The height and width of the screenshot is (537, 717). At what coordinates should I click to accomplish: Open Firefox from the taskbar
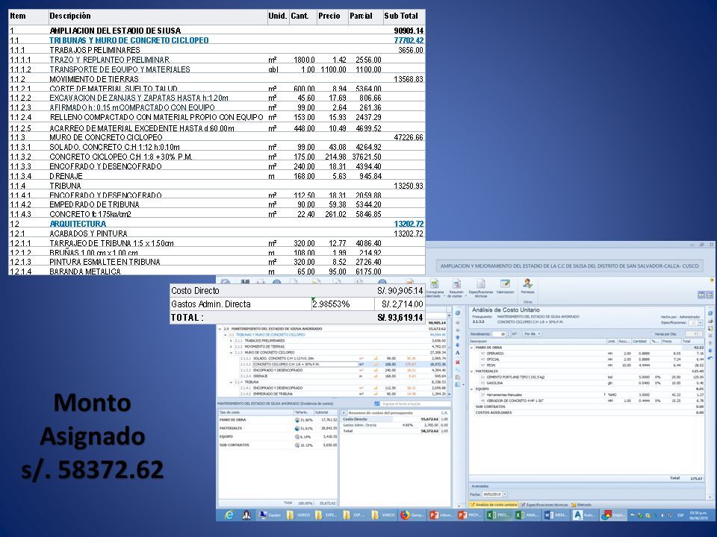[413, 515]
